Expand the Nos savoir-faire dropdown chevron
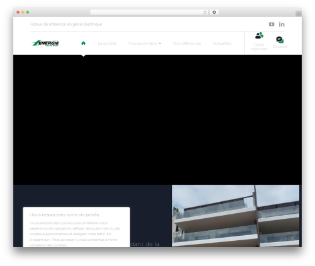This screenshot has height=266, width=315. 160,43
